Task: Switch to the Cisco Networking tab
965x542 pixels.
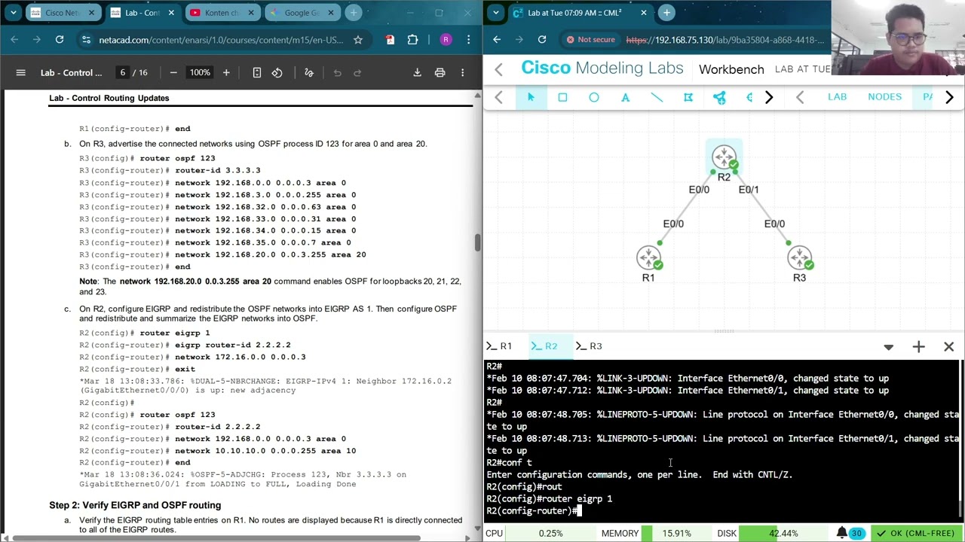Action: point(64,13)
